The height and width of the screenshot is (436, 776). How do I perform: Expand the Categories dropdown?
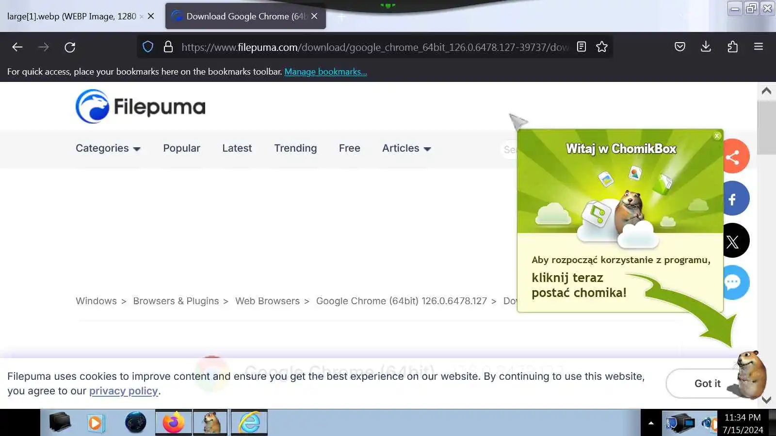pyautogui.click(x=108, y=148)
